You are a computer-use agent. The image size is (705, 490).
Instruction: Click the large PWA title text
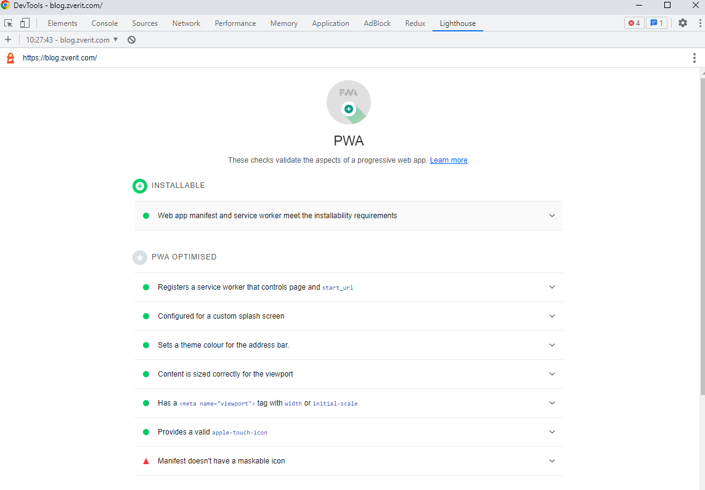(348, 141)
